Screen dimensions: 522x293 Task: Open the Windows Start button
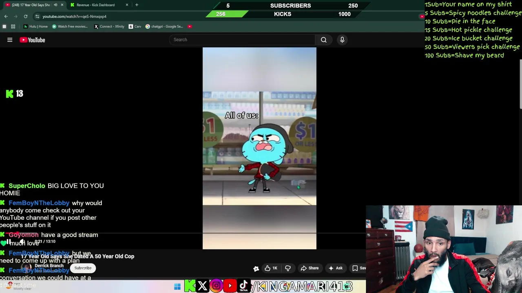click(x=177, y=286)
